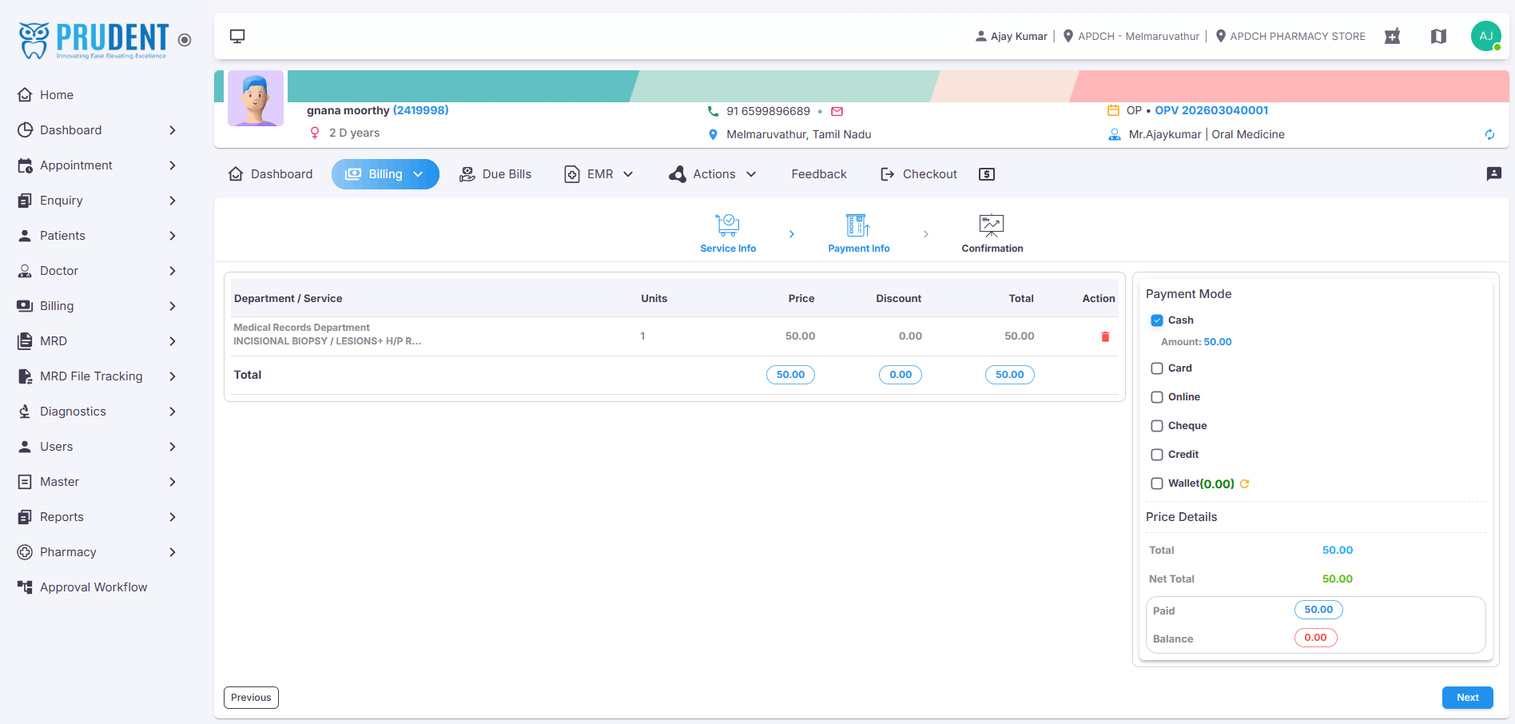Screen dimensions: 1515x724
Task: Expand the Patients sidebar menu
Action: 96,236
